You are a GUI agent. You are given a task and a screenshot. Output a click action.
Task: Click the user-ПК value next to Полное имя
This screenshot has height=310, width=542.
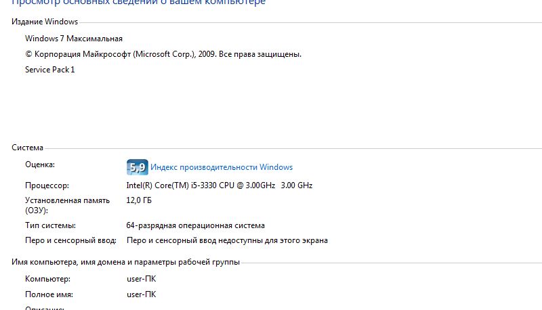(x=142, y=294)
